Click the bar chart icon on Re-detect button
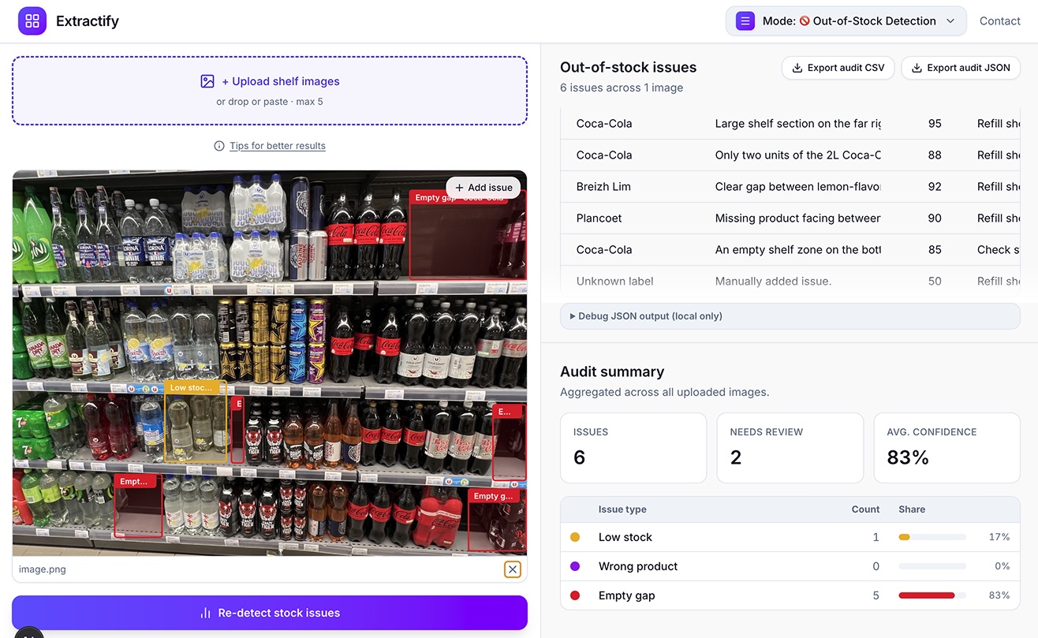The image size is (1038, 638). point(205,613)
